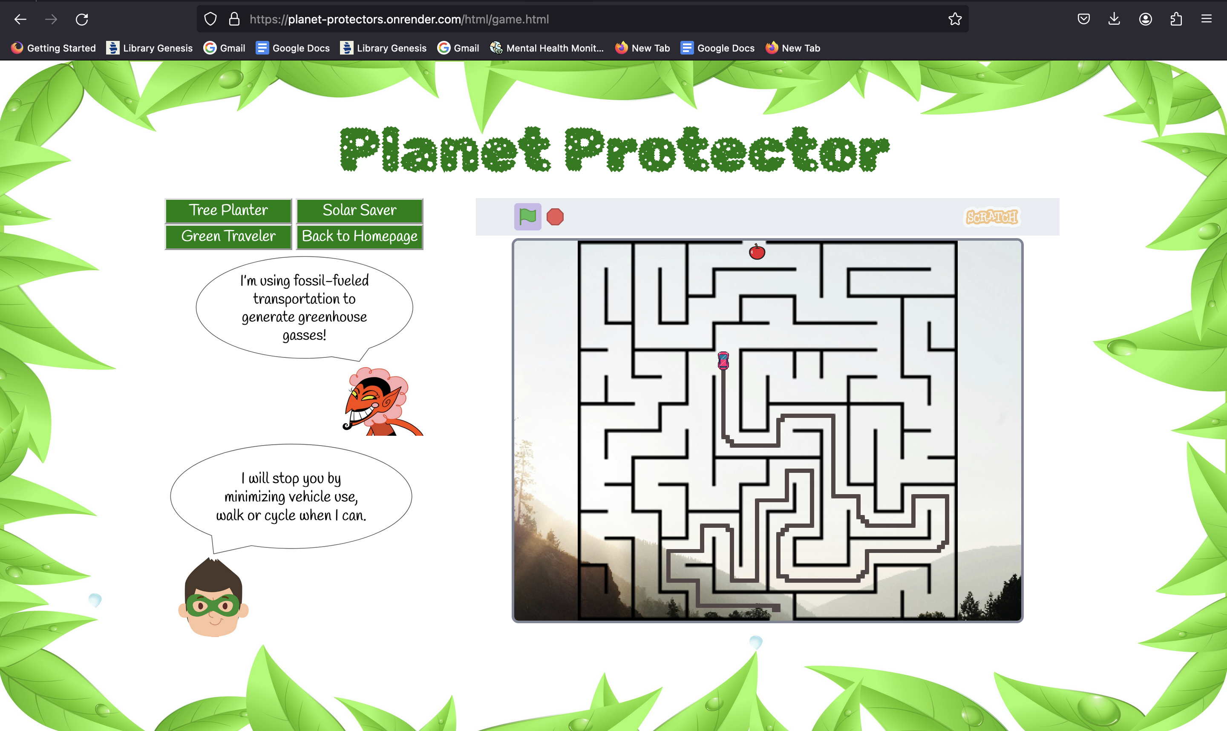Click the Save to Pocket icon
Image resolution: width=1227 pixels, height=731 pixels.
point(1083,19)
